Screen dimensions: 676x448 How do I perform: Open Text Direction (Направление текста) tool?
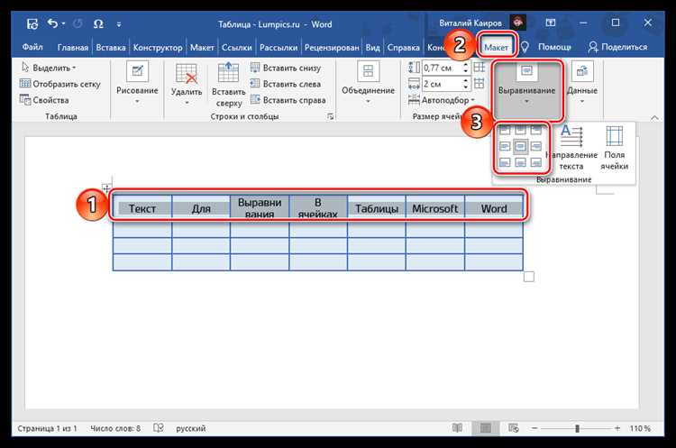571,148
